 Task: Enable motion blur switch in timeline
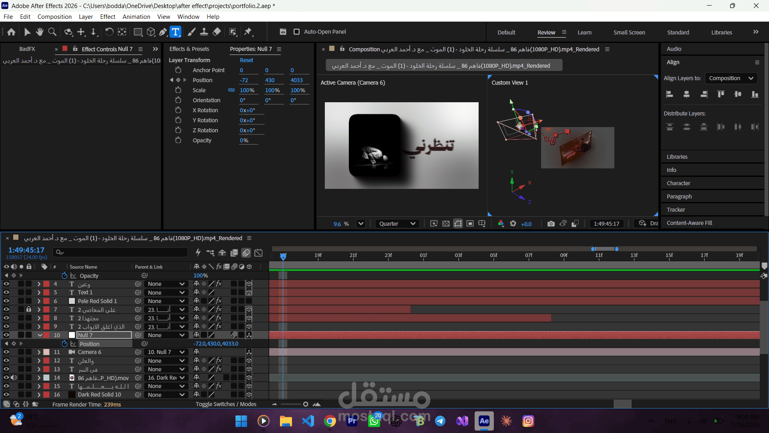tap(246, 253)
